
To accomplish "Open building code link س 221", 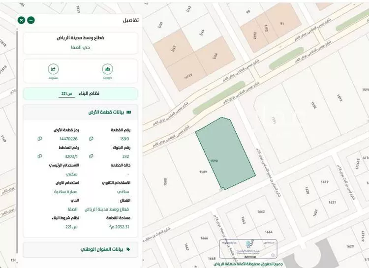I will 67,94.
